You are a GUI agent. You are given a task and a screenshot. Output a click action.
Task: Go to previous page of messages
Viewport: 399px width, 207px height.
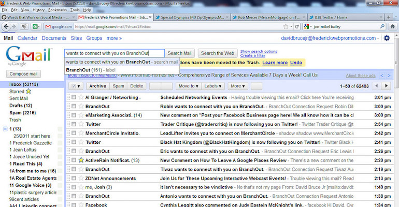coord(375,86)
